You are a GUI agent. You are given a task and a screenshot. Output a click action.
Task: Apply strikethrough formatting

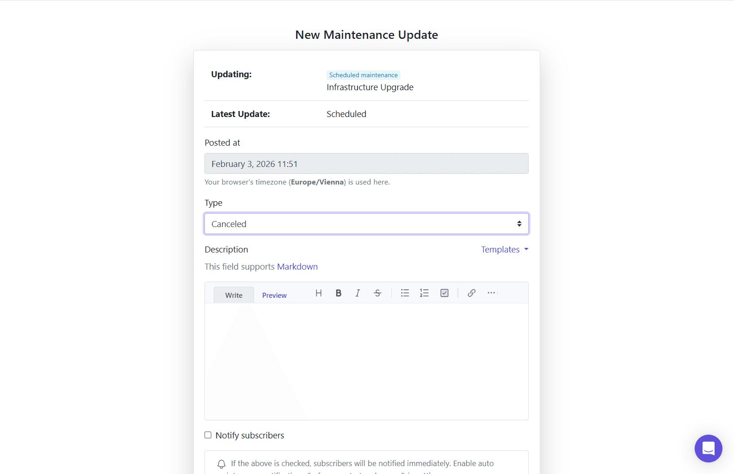pyautogui.click(x=377, y=293)
